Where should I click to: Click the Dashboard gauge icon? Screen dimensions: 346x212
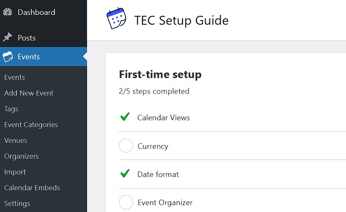[8, 12]
